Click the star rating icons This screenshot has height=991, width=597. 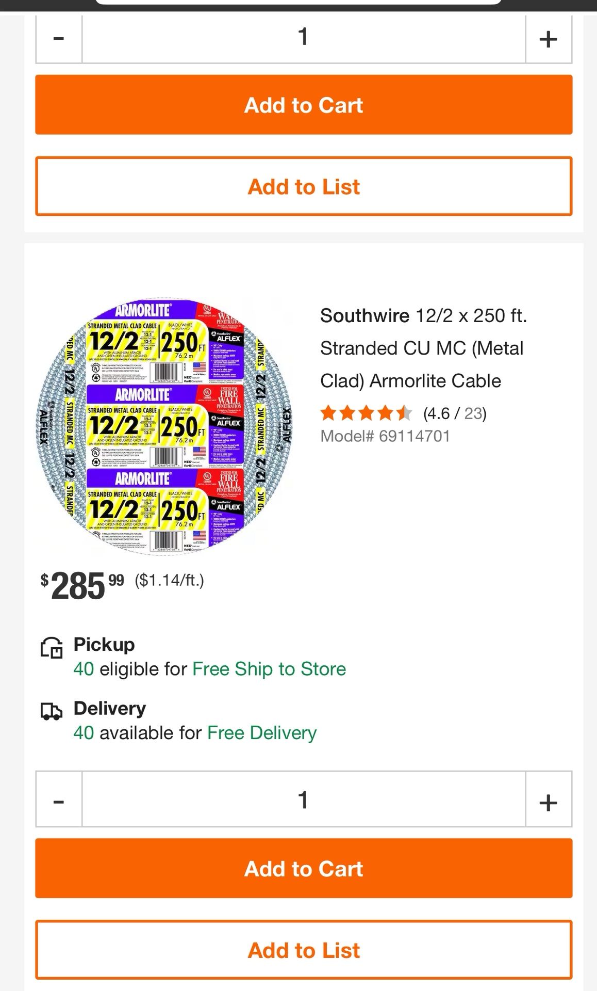(366, 413)
